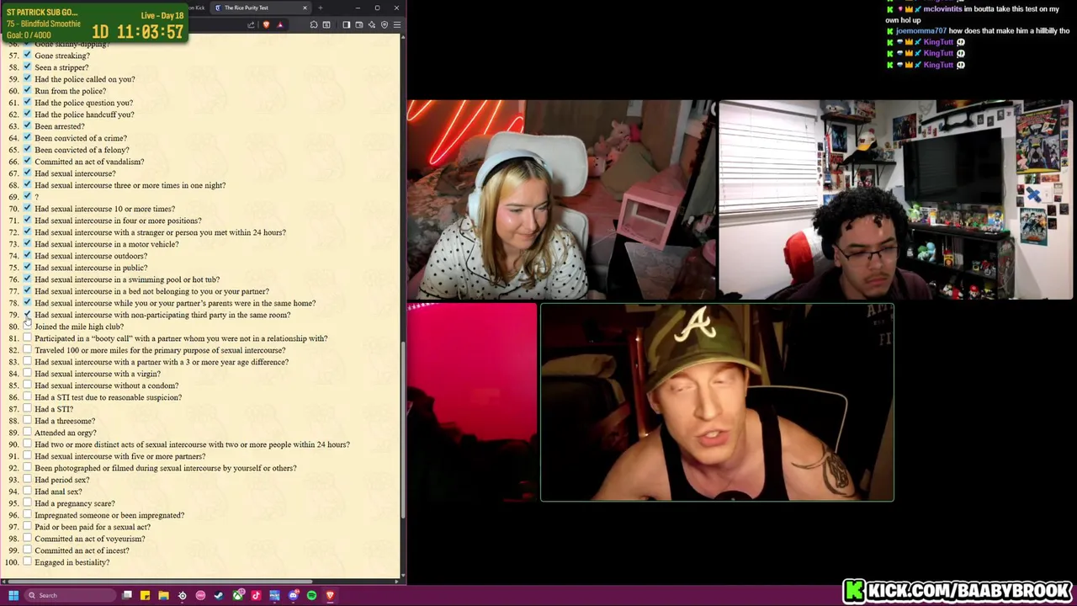The width and height of the screenshot is (1077, 606).
Task: Open TikTok from the taskbar
Action: coord(256,595)
